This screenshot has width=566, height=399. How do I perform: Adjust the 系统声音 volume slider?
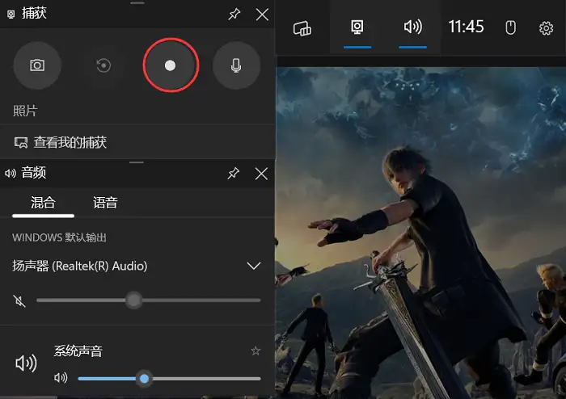click(169, 379)
